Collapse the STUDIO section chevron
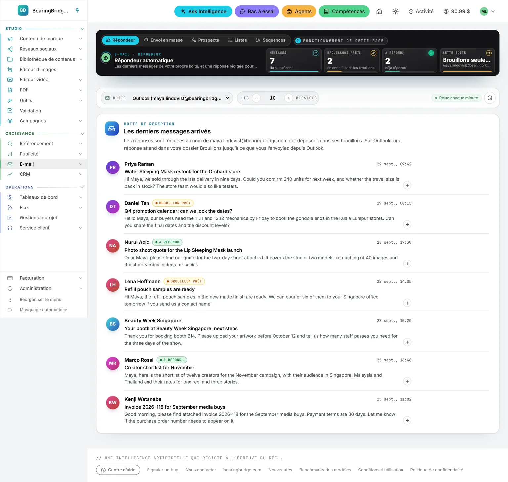 pos(82,29)
